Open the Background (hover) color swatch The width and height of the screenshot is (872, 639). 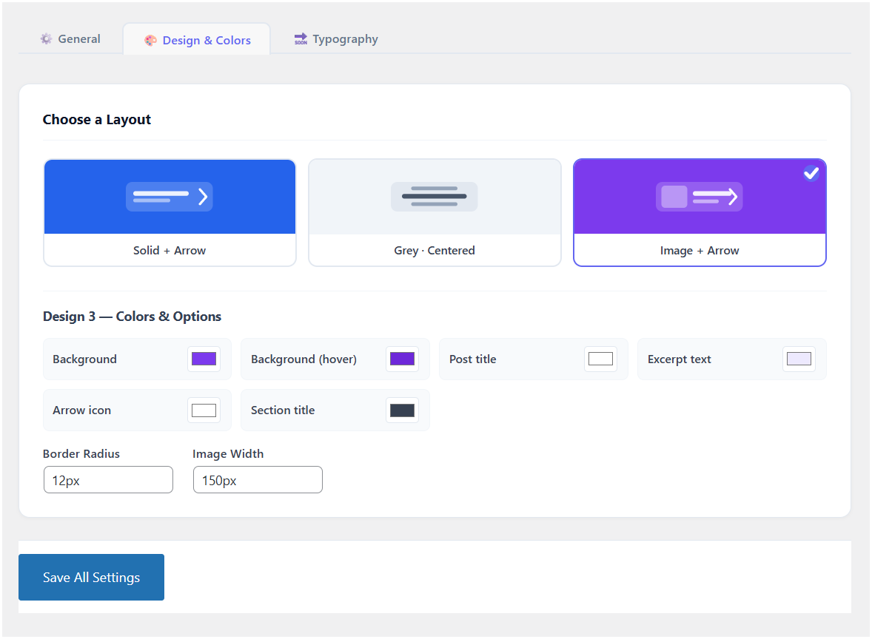pos(402,359)
